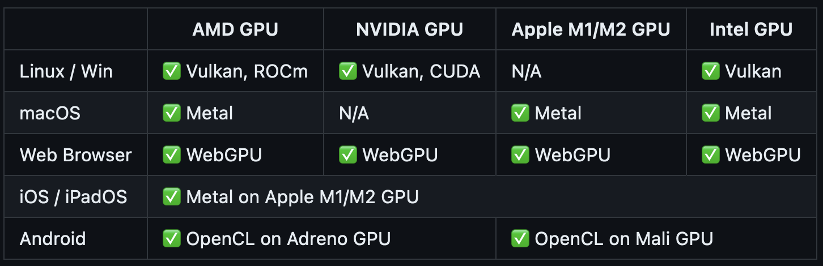Click the macOS row label
823x266 pixels.
pos(50,113)
